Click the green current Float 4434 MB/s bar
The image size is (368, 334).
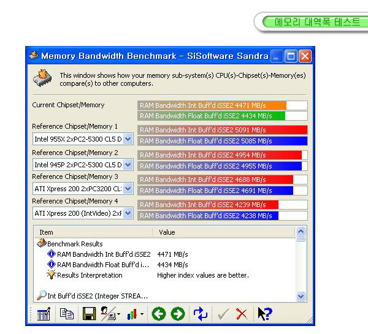212,116
